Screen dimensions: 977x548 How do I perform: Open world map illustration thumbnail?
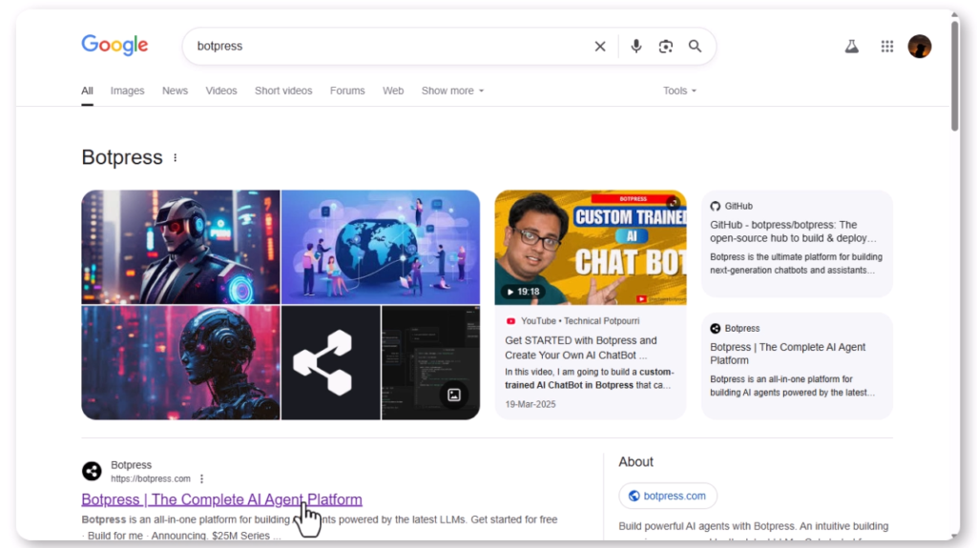coord(381,247)
